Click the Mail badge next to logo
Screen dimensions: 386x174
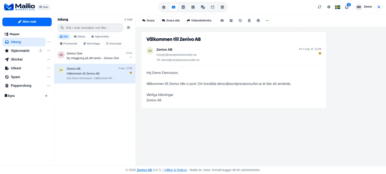tap(44, 7)
